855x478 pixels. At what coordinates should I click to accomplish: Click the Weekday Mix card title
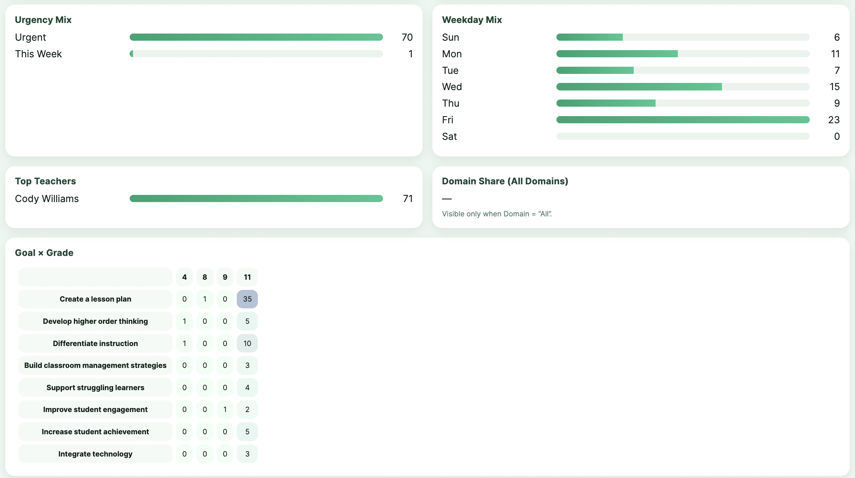(x=472, y=20)
